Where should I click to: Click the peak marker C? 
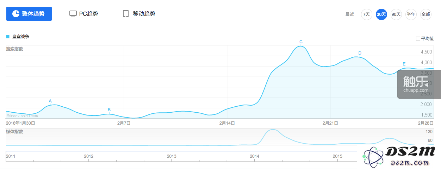click(x=301, y=42)
